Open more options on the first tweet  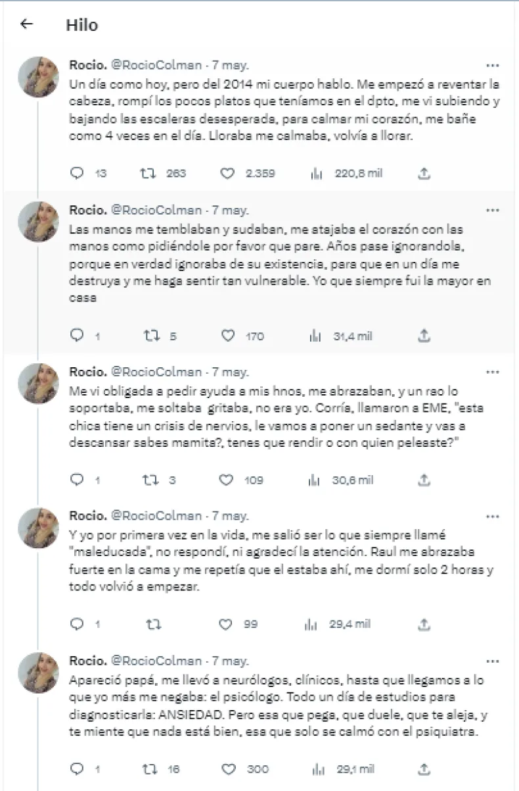(x=493, y=66)
